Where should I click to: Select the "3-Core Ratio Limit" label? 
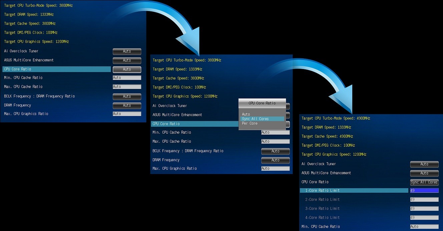pyautogui.click(x=322, y=209)
